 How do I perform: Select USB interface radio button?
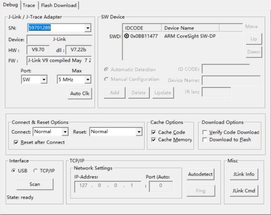tap(13, 171)
